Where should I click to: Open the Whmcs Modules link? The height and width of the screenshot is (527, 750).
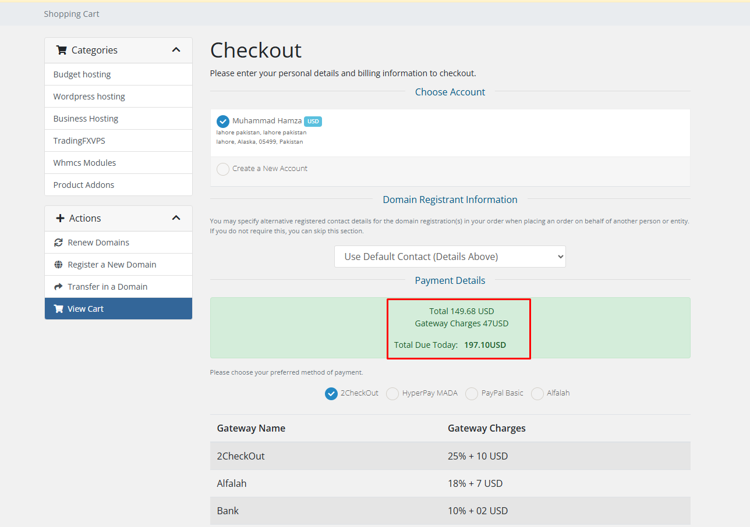click(x=118, y=163)
